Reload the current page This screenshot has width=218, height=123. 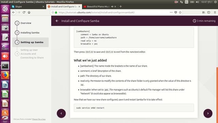24,12
